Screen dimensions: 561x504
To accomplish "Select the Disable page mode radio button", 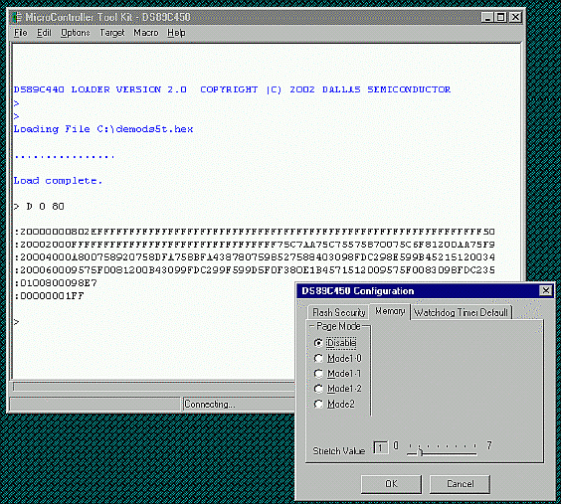I will click(318, 343).
